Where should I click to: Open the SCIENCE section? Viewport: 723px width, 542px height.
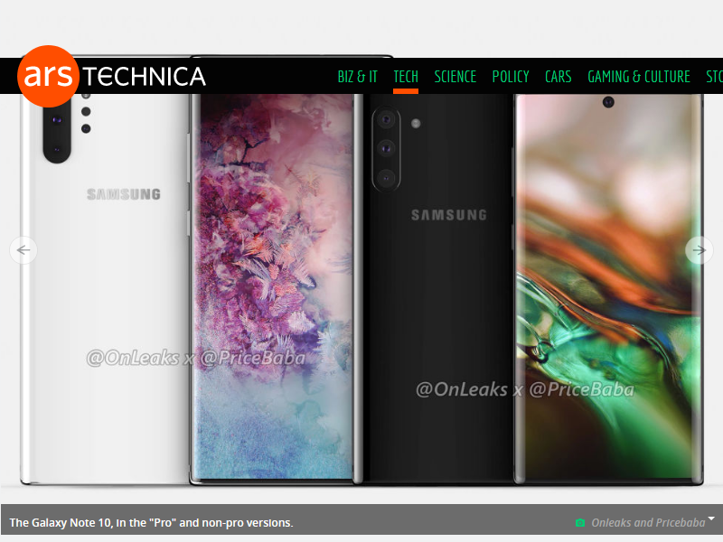455,77
